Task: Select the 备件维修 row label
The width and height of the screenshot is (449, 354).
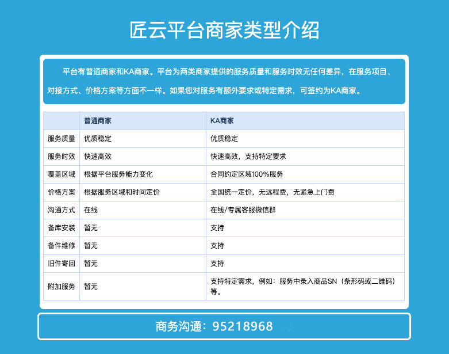Action: click(62, 246)
